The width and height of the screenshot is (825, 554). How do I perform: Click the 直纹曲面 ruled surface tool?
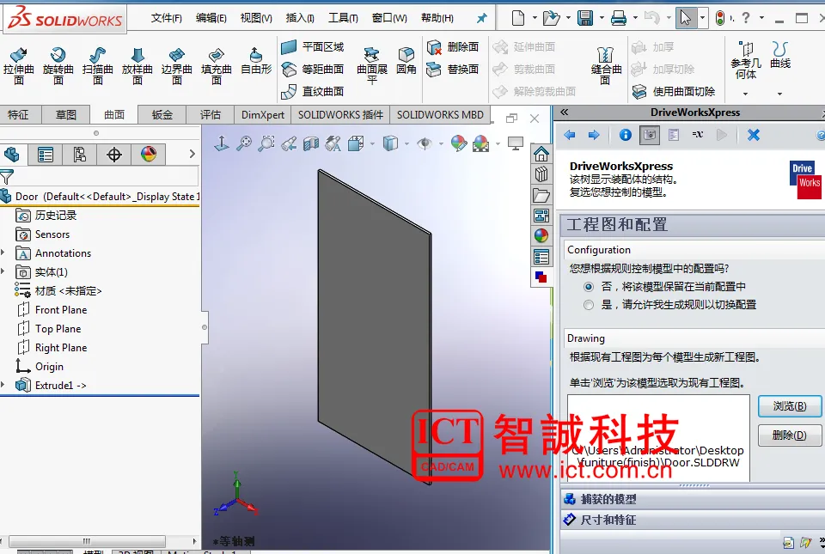tap(313, 91)
